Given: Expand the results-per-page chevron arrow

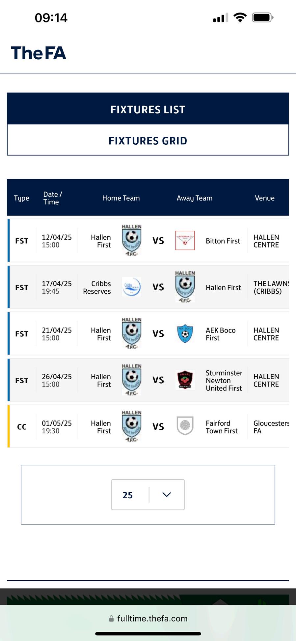Looking at the screenshot, I should [x=167, y=495].
